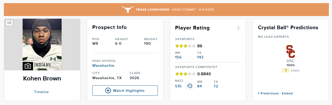Image resolution: width=332 pixels, height=105 pixels.
Task: Open the WR position ranking 156
Action: tap(178, 57)
